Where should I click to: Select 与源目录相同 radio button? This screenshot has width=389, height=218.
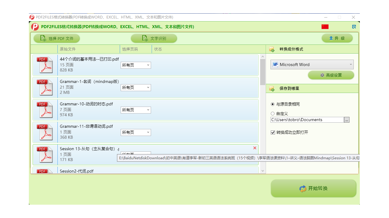coord(273,104)
